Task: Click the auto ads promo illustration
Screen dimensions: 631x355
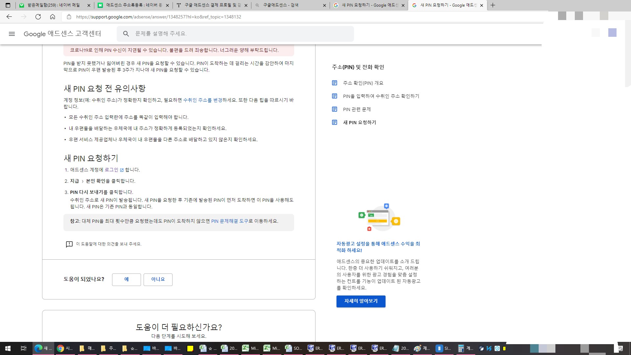Action: [379, 217]
